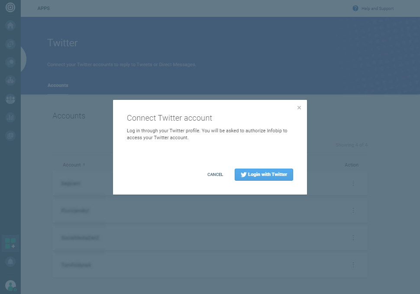The width and height of the screenshot is (420, 294).
Task: Click APPS in the top bar
Action: pos(43,8)
